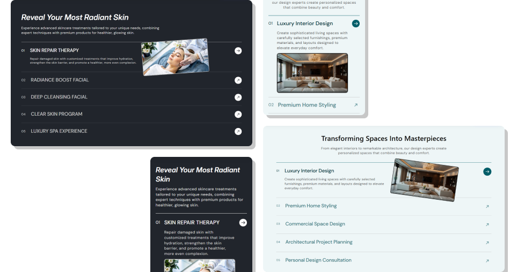Click the description starting 'Create sophisticated living spaces' in wide light card
510x272 pixels.
click(334, 184)
